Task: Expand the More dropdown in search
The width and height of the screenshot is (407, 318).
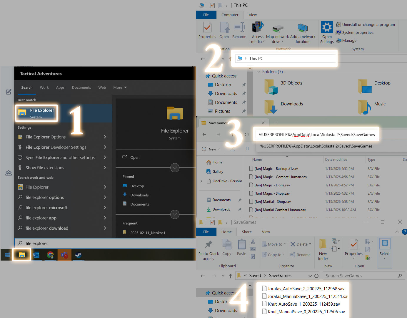Action: 120,87
